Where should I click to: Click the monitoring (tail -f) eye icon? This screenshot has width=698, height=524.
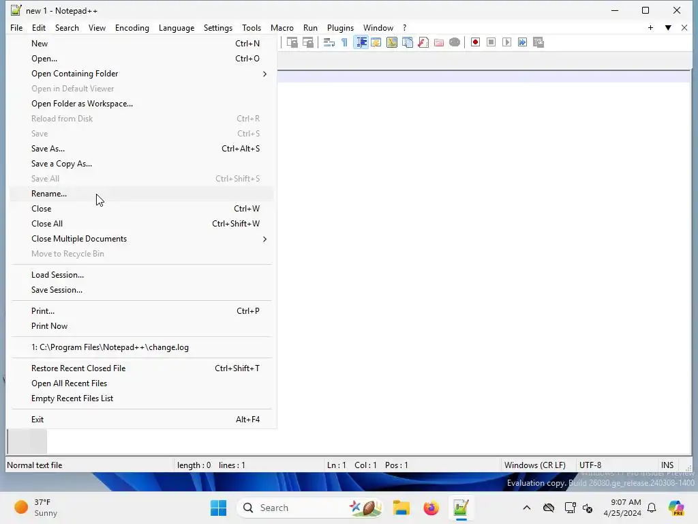pos(455,42)
